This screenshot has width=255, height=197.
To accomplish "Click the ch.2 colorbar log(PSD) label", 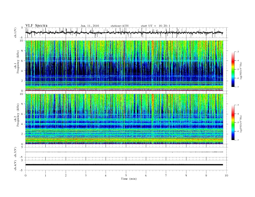I will pyautogui.click(x=241, y=124).
